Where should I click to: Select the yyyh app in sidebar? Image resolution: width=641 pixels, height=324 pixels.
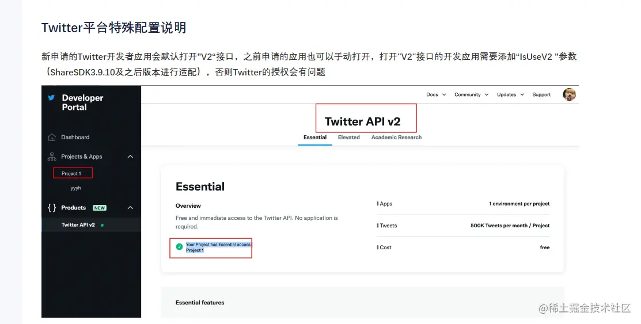[75, 188]
